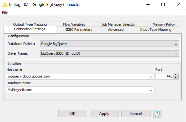The height and width of the screenshot is (122, 186).
Task: Open the File menu
Action: [x=5, y=13]
